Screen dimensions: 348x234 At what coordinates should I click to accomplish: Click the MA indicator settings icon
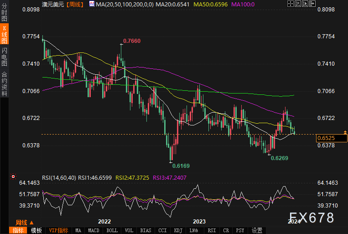(92, 4)
